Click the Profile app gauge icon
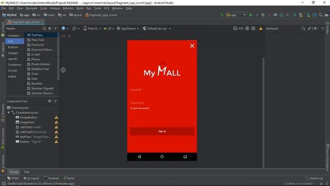The height and width of the screenshot is (186, 330). point(275,15)
